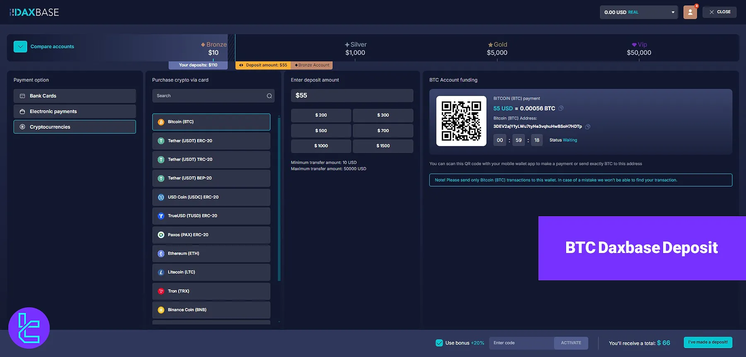Edit the $55 deposit amount field
The image size is (746, 357).
point(352,95)
